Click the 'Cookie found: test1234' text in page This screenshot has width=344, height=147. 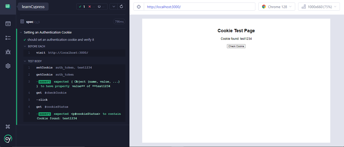pyautogui.click(x=236, y=38)
